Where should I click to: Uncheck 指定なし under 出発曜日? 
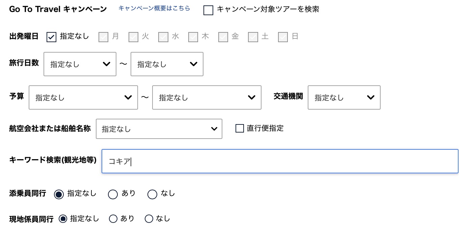click(51, 37)
